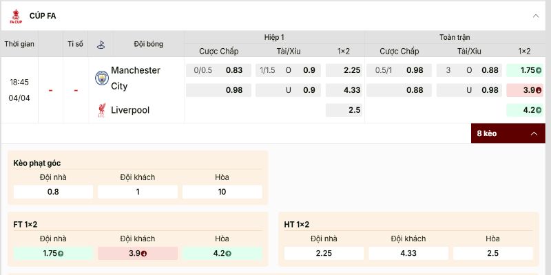The height and width of the screenshot is (275, 551).
Task: Collapse the 8 kèo markets panel
Action: (x=533, y=133)
